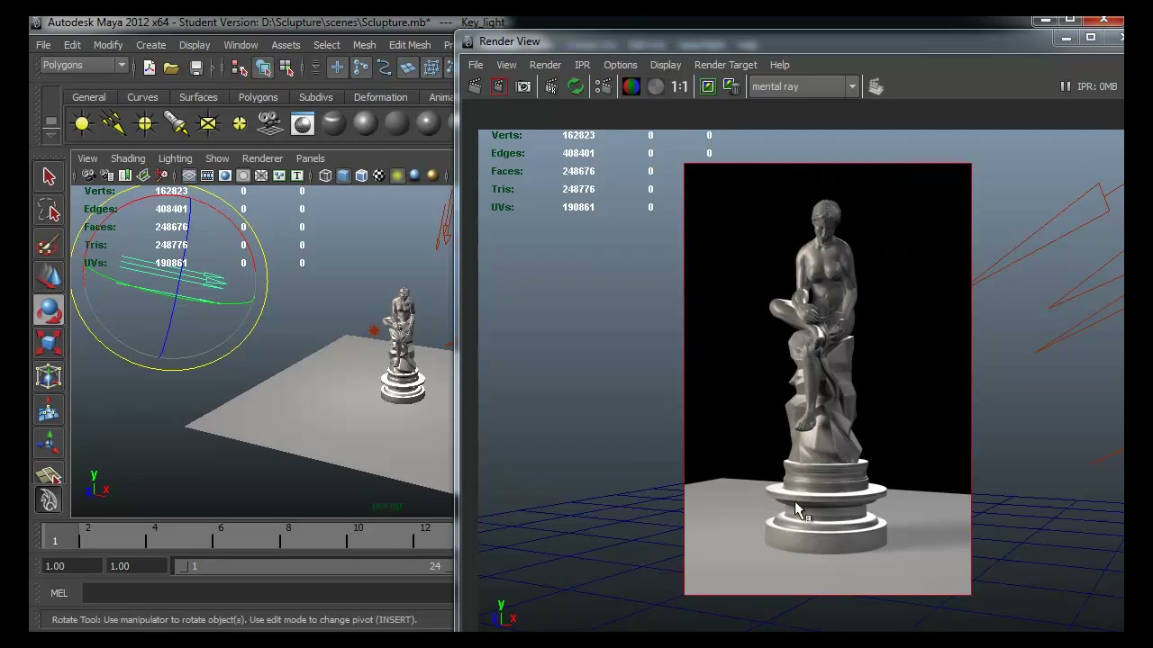
Task: Open the viewport Lighting menu
Action: pos(175,158)
